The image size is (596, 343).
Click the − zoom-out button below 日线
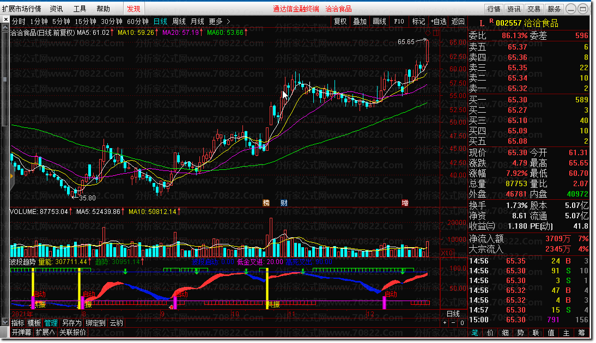[x=453, y=323]
